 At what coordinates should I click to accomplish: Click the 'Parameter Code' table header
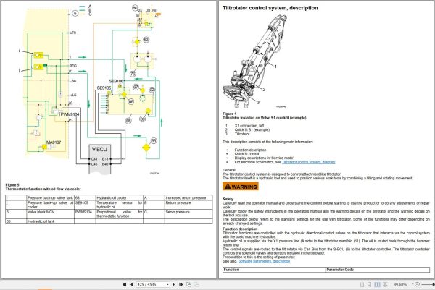point(378,270)
